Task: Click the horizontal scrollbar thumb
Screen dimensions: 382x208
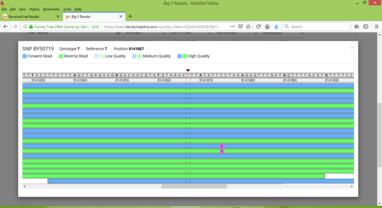Action: coord(194,186)
